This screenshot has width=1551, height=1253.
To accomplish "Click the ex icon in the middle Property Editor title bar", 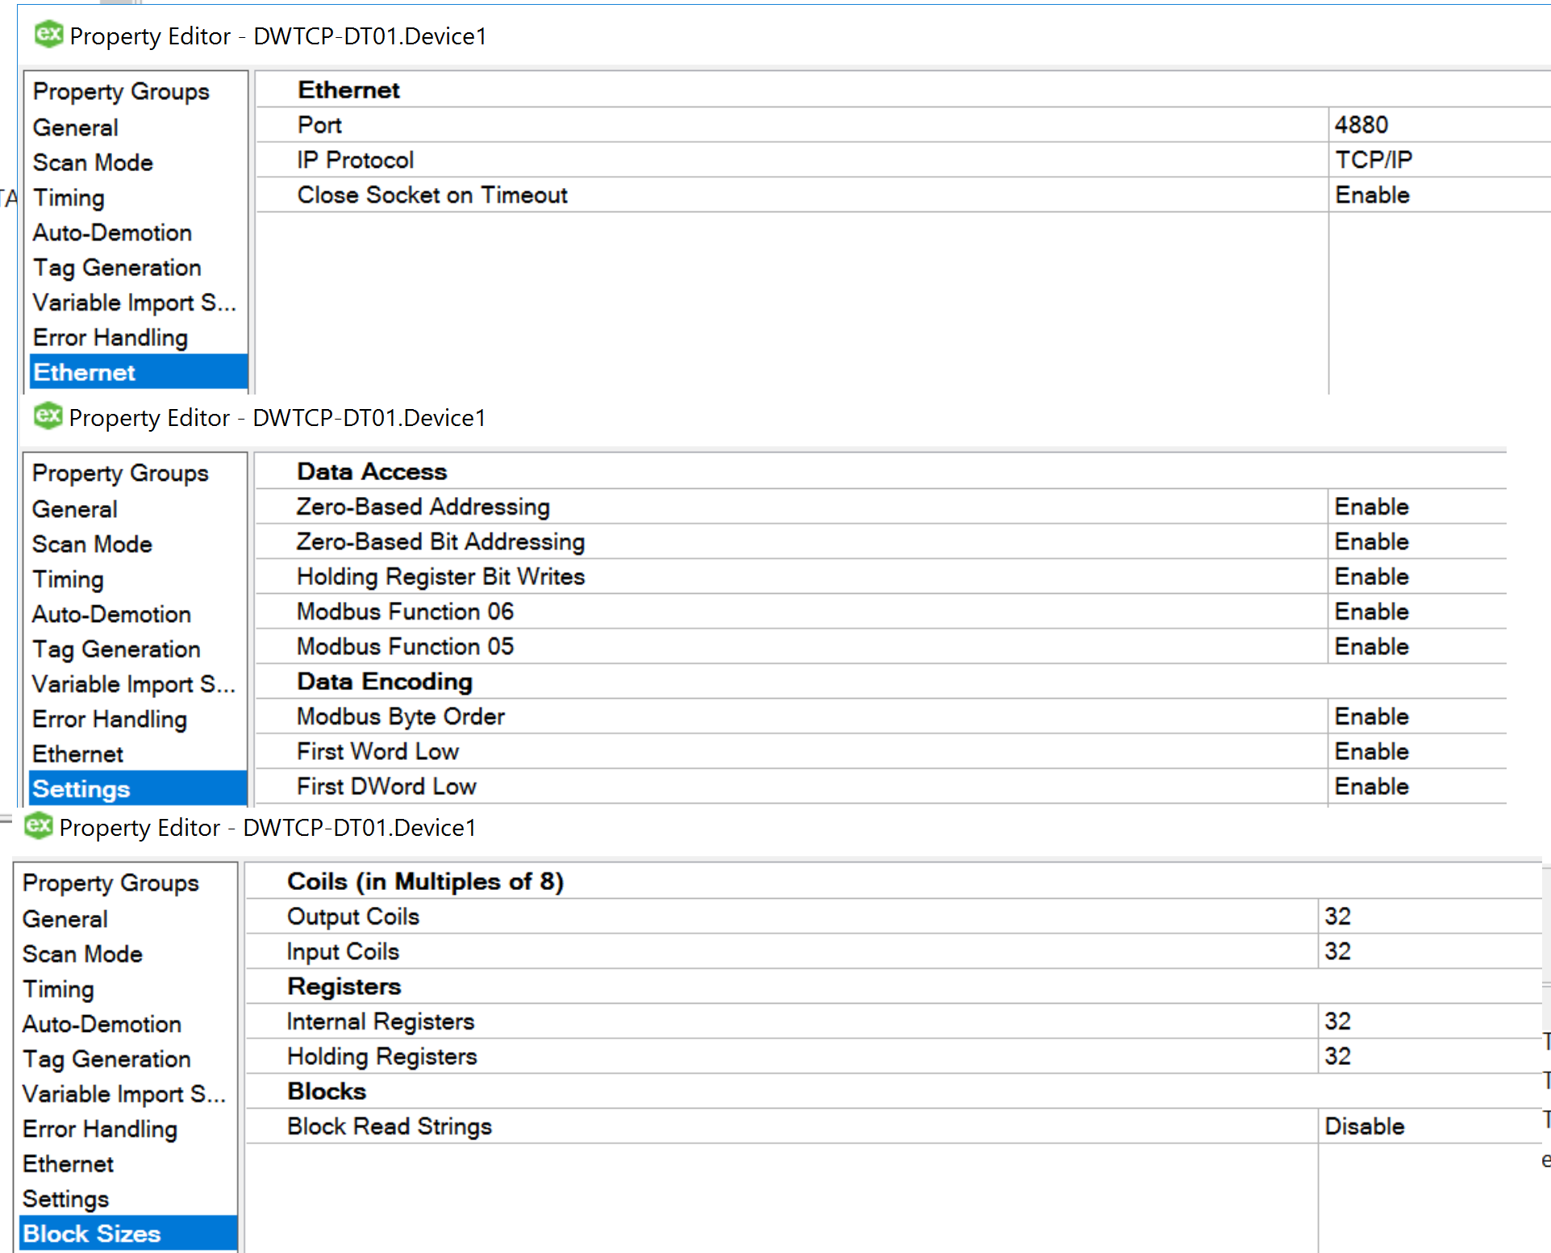I will pos(47,417).
